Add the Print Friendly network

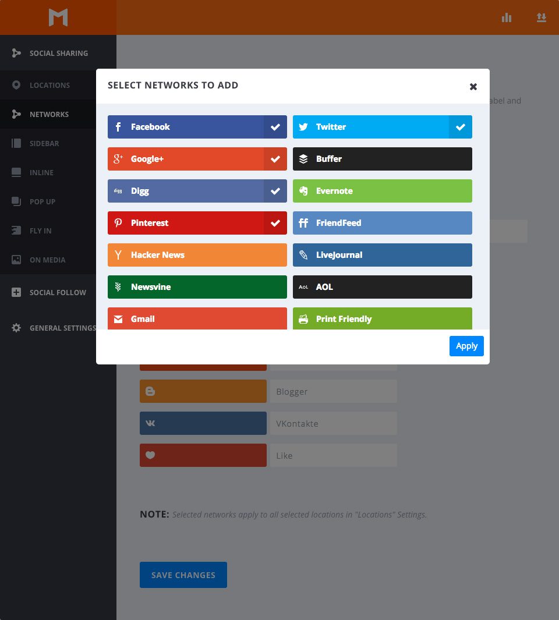(x=382, y=318)
